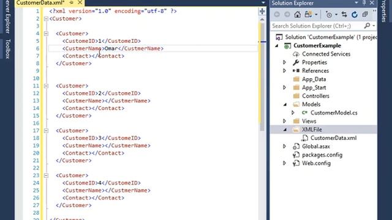The image size is (392, 220).
Task: Open the Server Explorer side tab
Action: click(x=7, y=17)
